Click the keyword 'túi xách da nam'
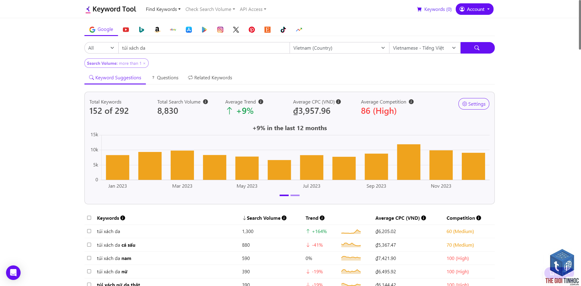 coord(114,258)
